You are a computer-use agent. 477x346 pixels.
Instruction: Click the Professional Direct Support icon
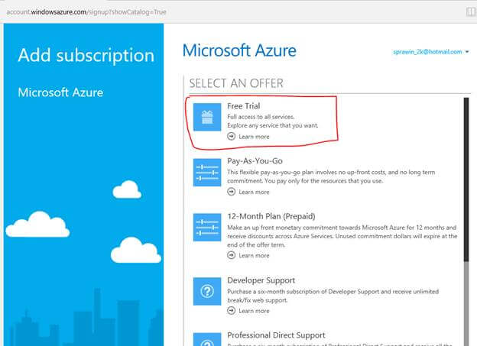[x=207, y=340]
